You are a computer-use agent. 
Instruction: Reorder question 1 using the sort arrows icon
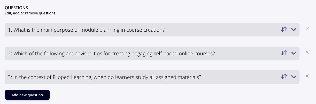[284, 29]
